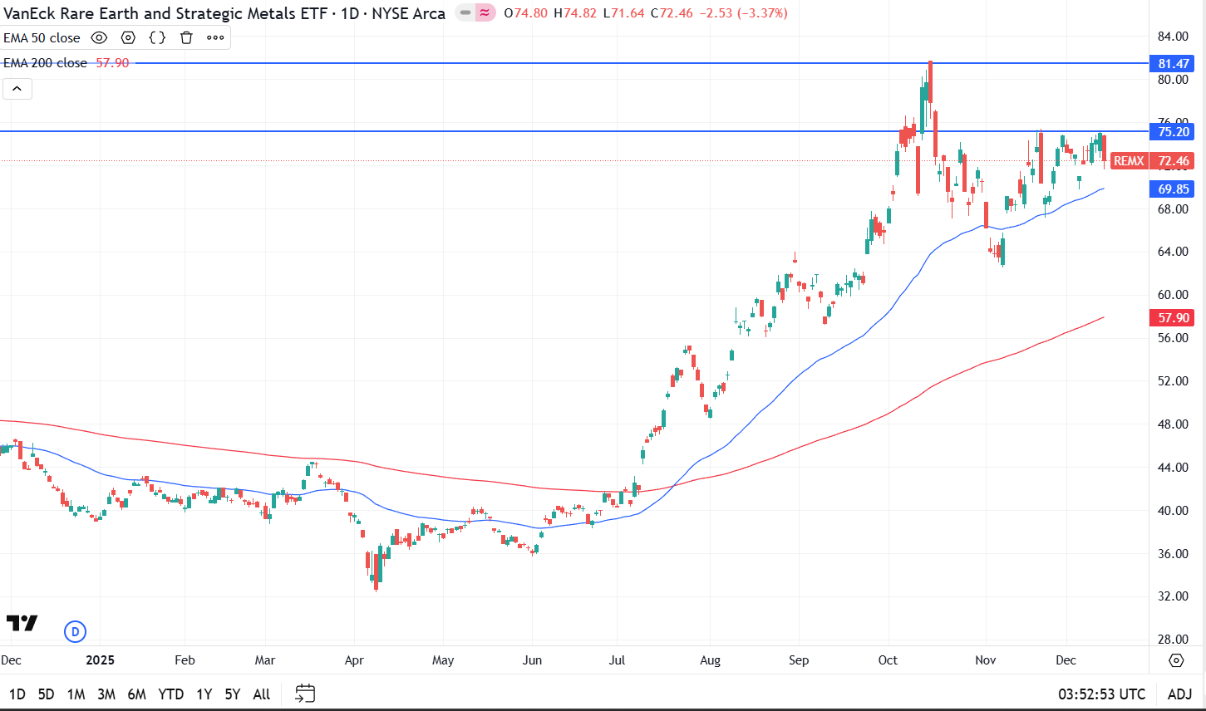Viewport: 1206px width, 711px height.
Task: Select the 1M time range
Action: pos(76,694)
